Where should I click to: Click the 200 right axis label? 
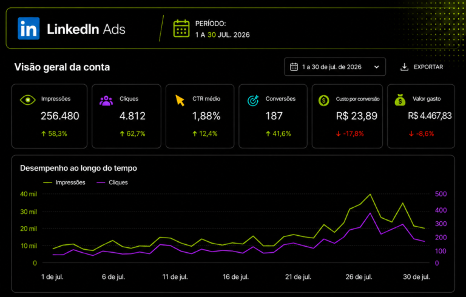(x=441, y=238)
